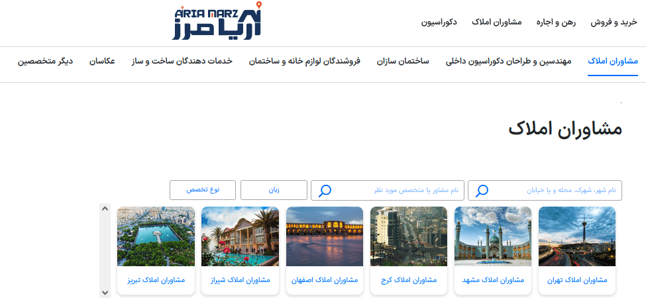Open مشاوران املاک in the top navigation
The image size is (646, 298).
coord(497,23)
